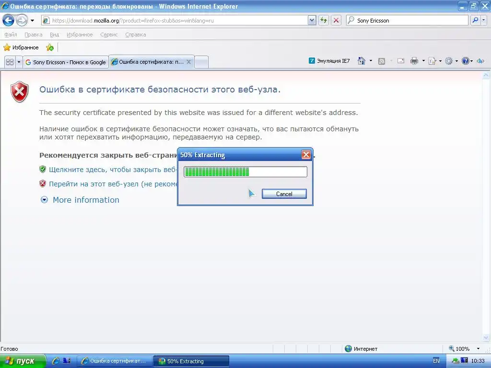Expand More information section arrow
Screen dimensions: 491x368
click(45, 200)
